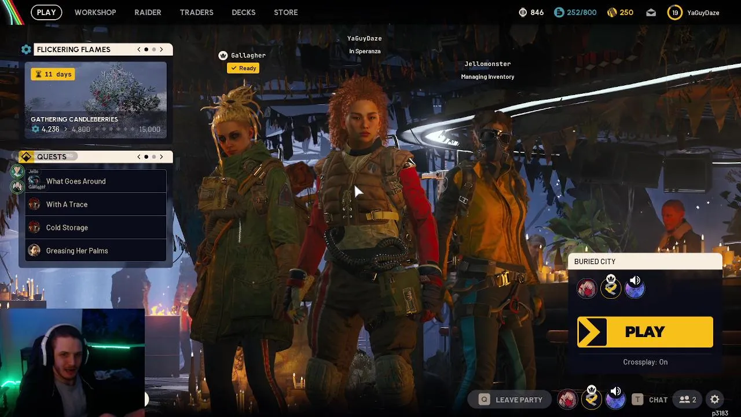Click the hourglass 11 days timer badge
This screenshot has width=741, height=417.
[53, 74]
